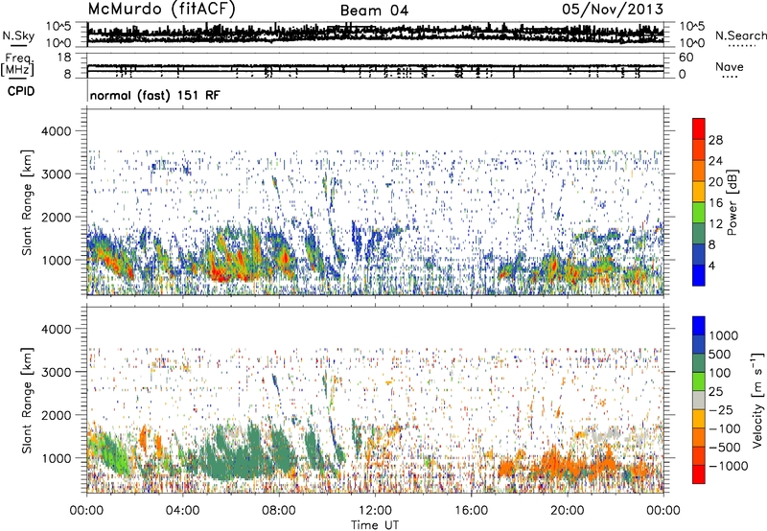Click the power panel Slant Range label
The width and height of the screenshot is (767, 531).
click(x=27, y=202)
